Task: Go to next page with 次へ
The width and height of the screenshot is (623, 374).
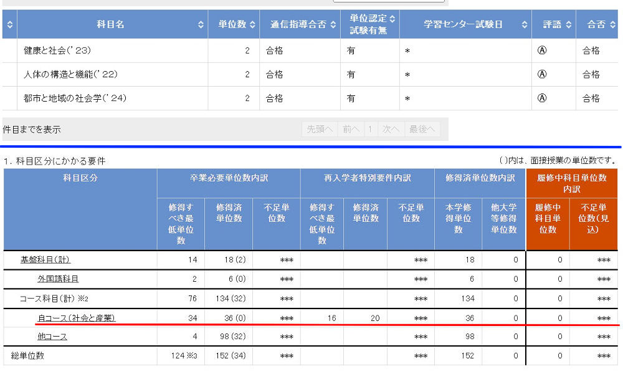Action: [390, 130]
